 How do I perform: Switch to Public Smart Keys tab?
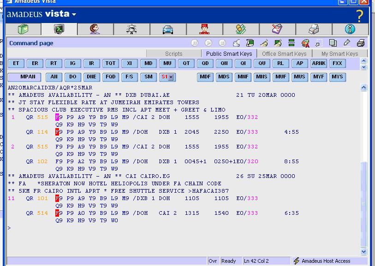click(x=229, y=53)
